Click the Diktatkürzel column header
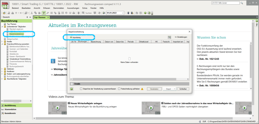This screenshot has height=124, width=259. click(x=144, y=42)
